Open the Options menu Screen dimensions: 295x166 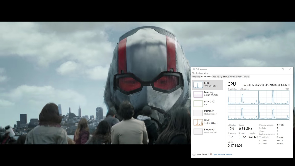point(199,73)
